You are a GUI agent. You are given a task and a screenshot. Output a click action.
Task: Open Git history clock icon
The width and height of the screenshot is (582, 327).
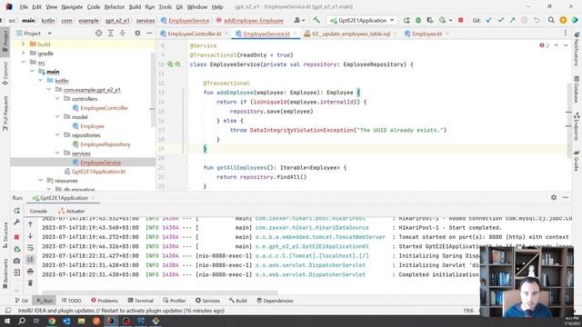pyautogui.click(x=524, y=20)
